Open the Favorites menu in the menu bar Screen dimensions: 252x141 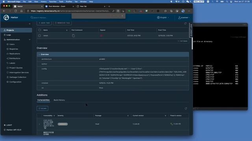point(53,2)
